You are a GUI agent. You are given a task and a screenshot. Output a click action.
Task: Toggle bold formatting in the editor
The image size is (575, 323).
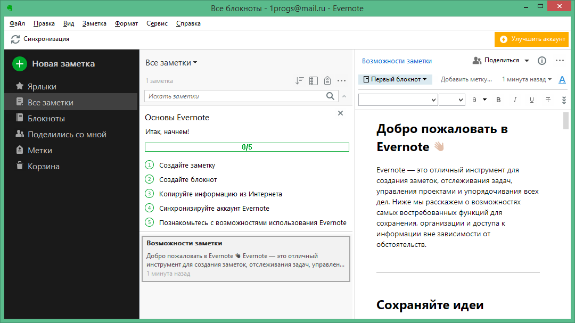[x=498, y=100]
